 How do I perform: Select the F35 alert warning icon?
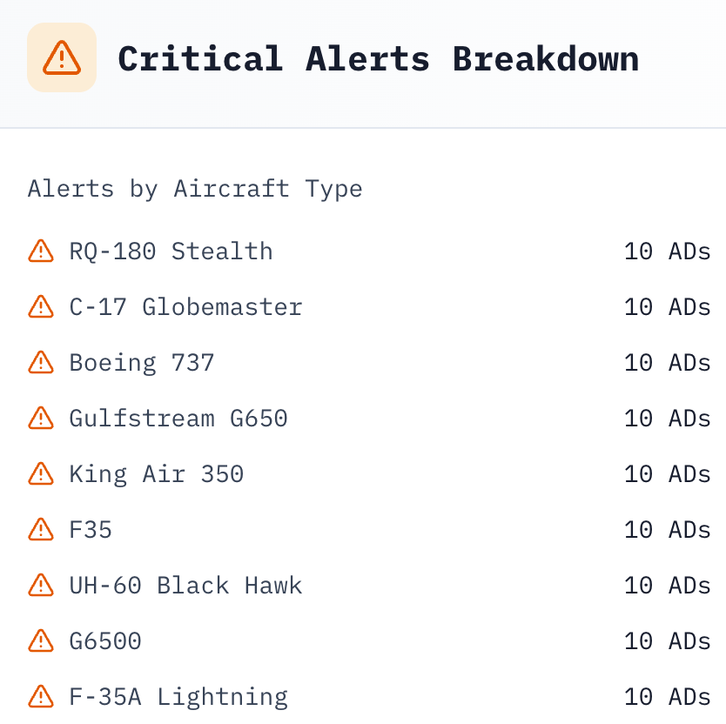coord(41,530)
